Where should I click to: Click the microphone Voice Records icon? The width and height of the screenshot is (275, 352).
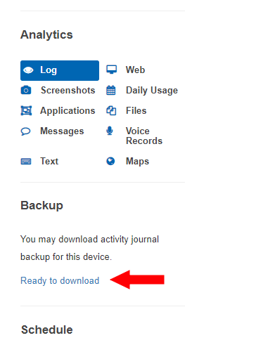110,131
